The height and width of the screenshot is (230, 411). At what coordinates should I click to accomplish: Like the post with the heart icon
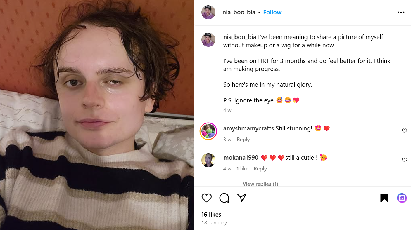pyautogui.click(x=207, y=198)
